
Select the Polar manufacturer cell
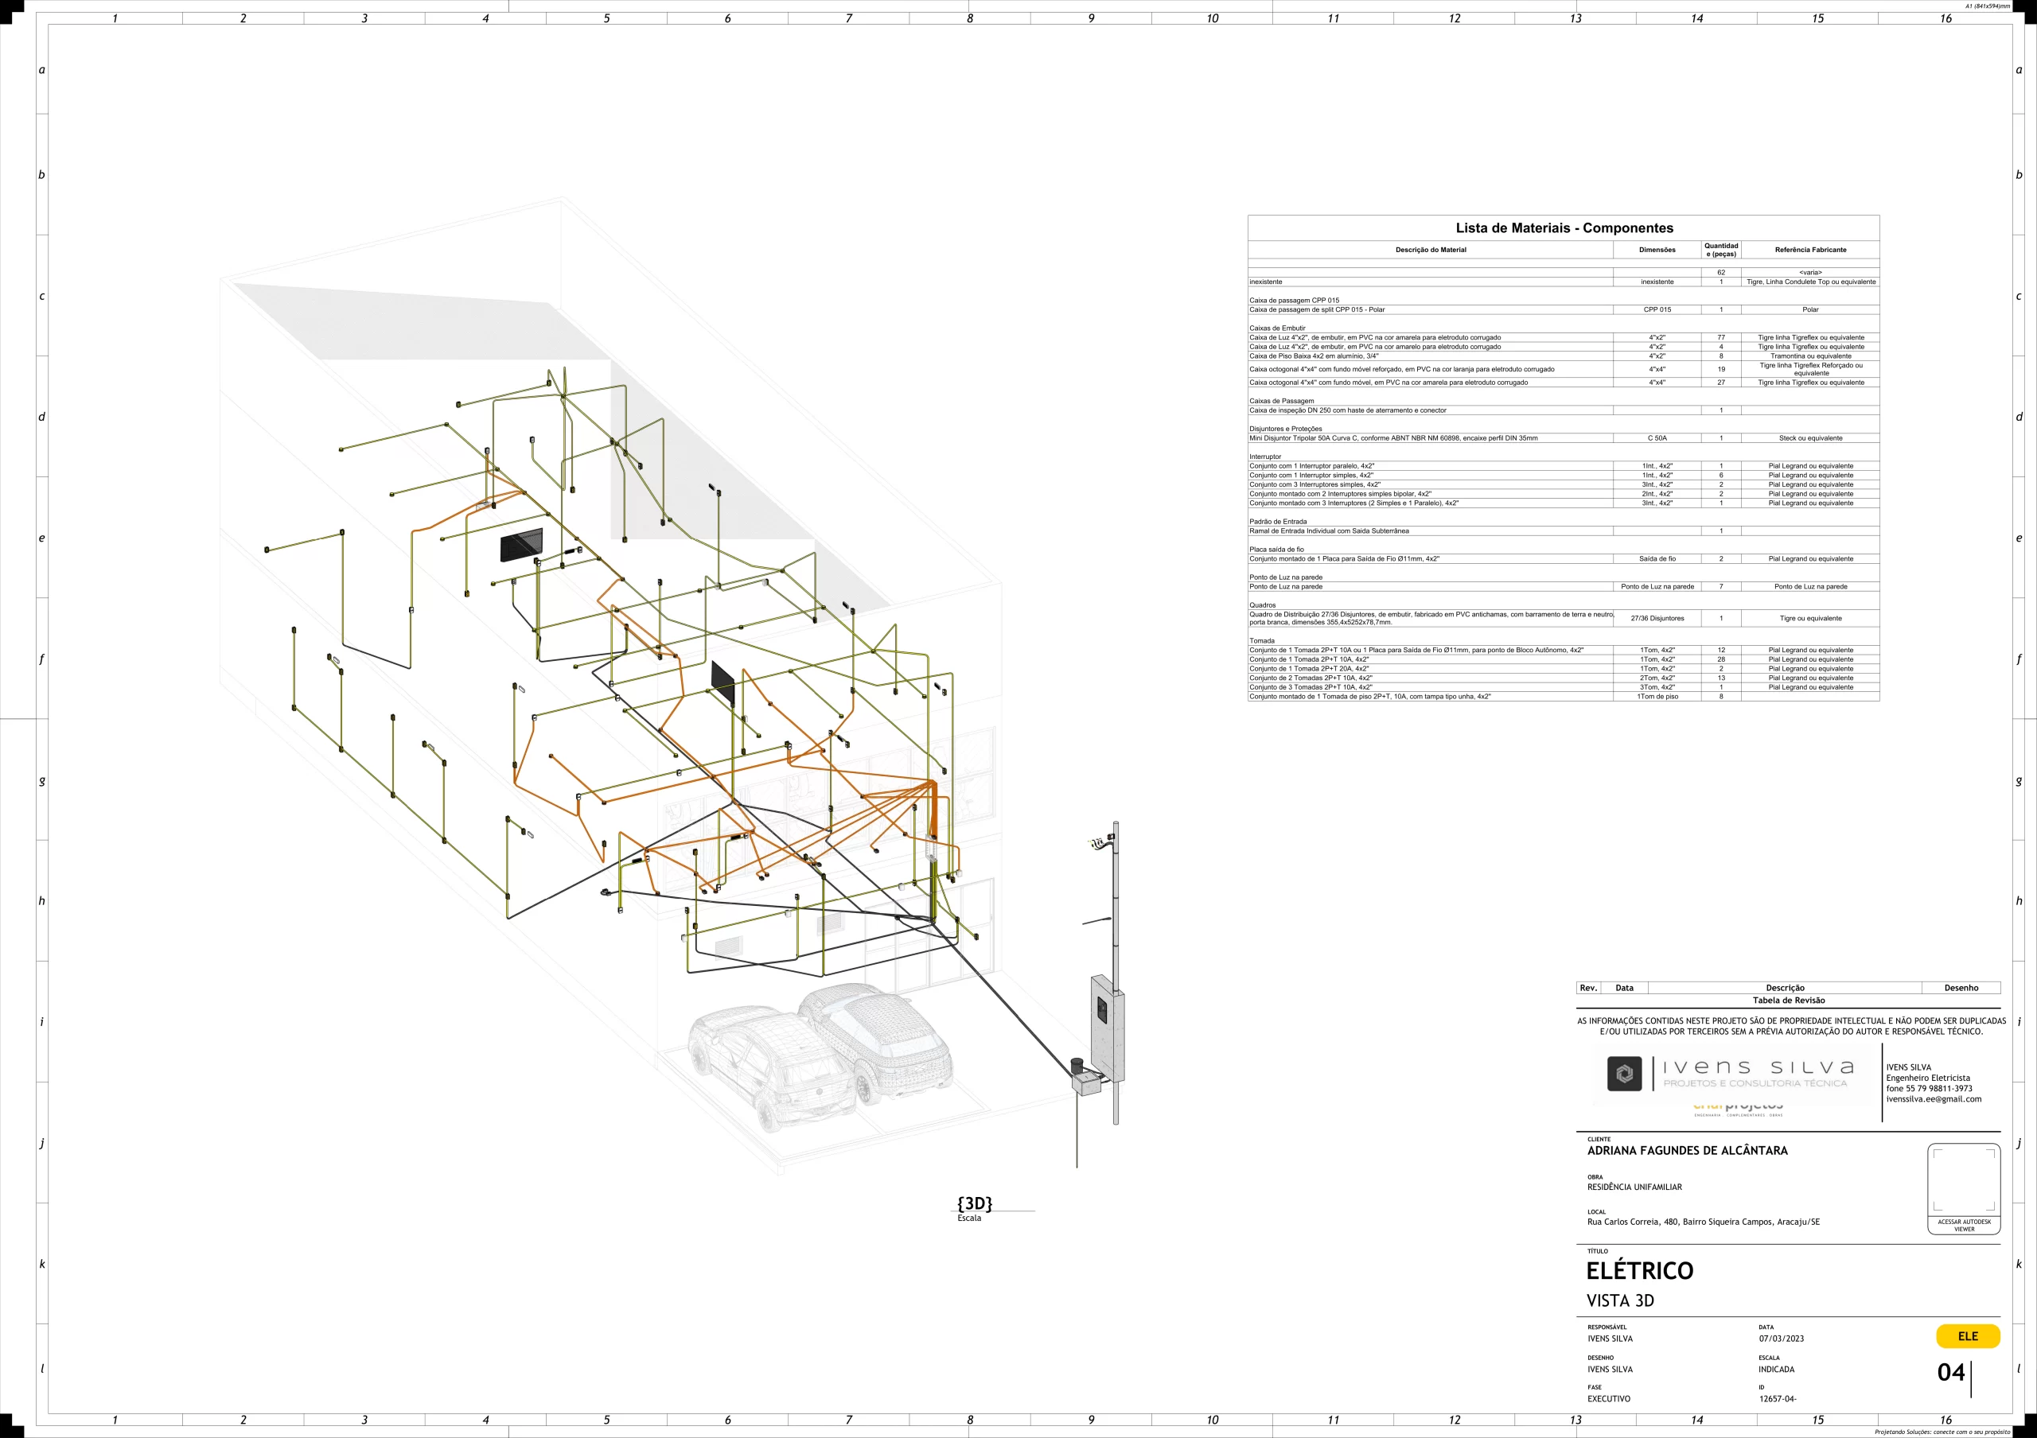tap(1811, 309)
